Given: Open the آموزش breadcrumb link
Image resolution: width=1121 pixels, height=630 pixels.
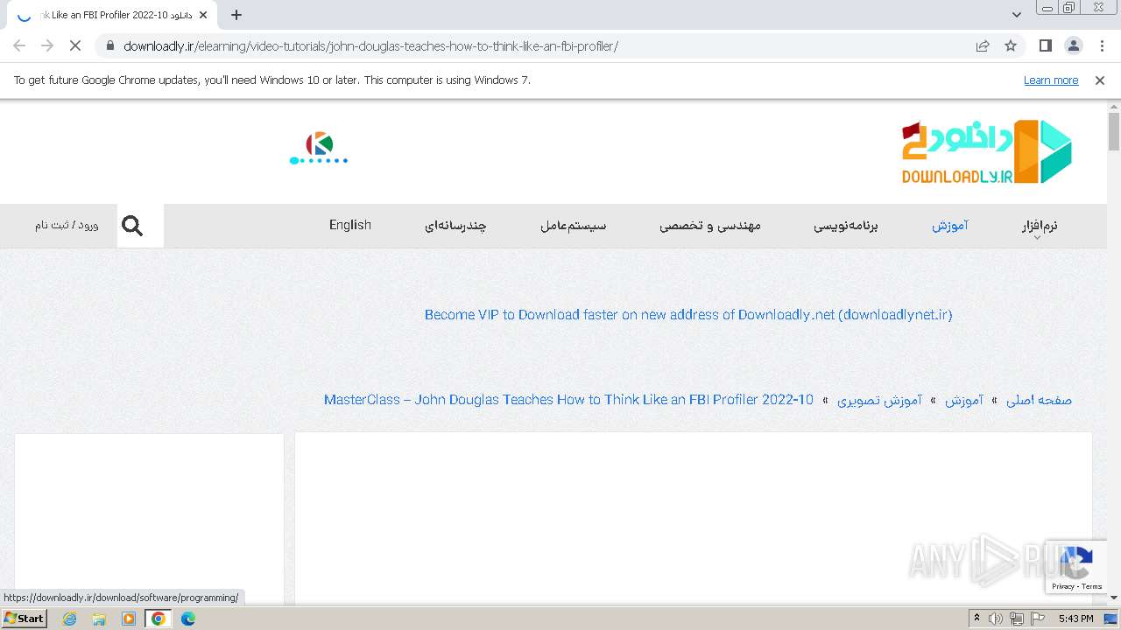Looking at the screenshot, I should (x=964, y=400).
